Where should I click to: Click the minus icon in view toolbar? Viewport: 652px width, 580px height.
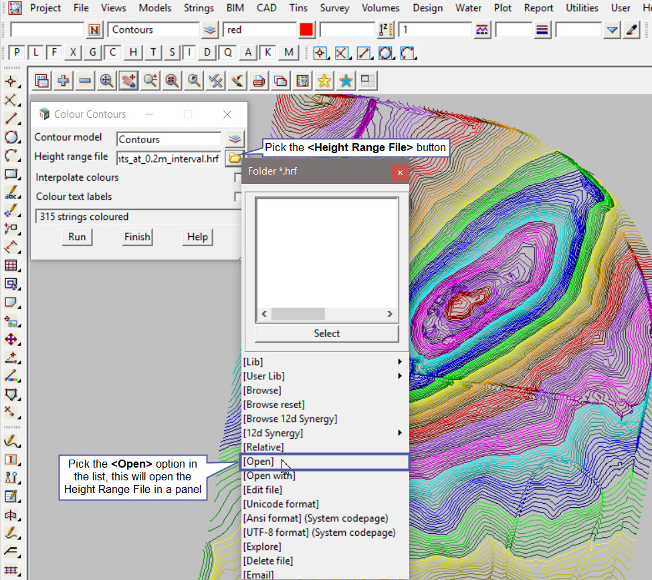pyautogui.click(x=85, y=81)
